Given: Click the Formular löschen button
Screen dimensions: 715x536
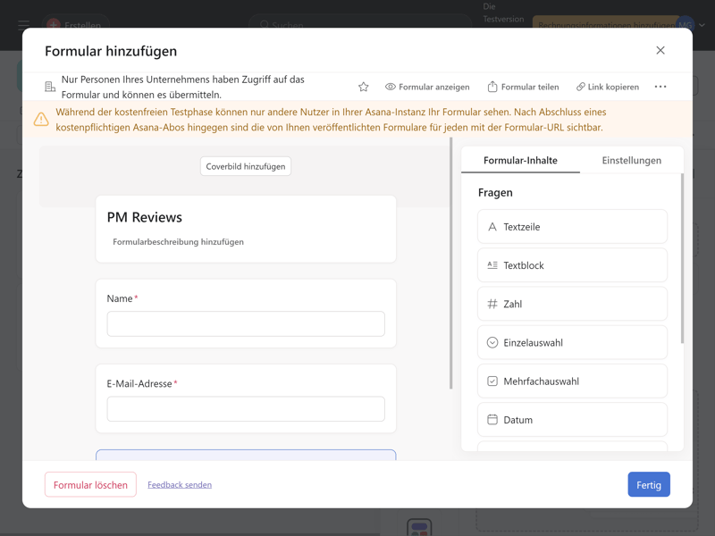Looking at the screenshot, I should click(90, 485).
